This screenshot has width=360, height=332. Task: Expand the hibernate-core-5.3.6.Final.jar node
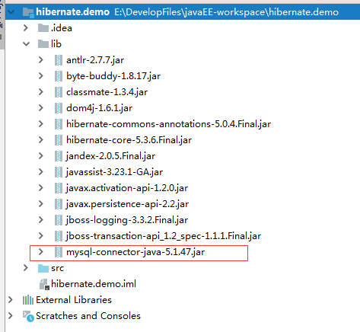41,140
